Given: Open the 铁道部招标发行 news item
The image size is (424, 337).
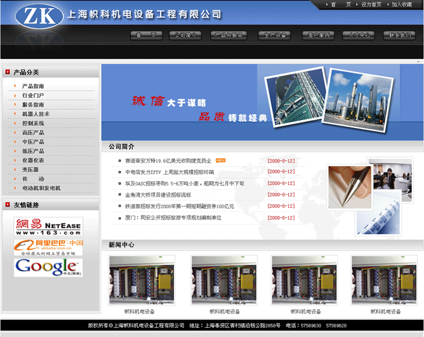Looking at the screenshot, I should [x=179, y=207].
